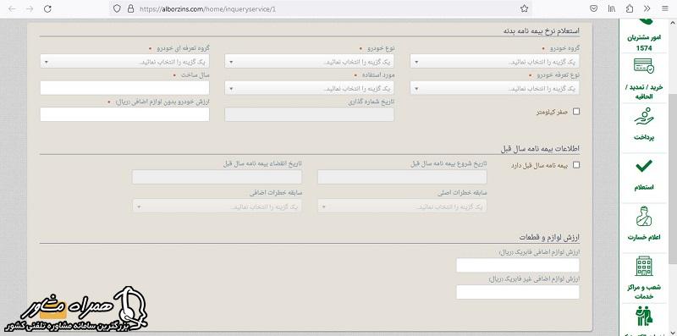Click the اطلاعات بیمه نامه سال قبل heading

coord(540,149)
